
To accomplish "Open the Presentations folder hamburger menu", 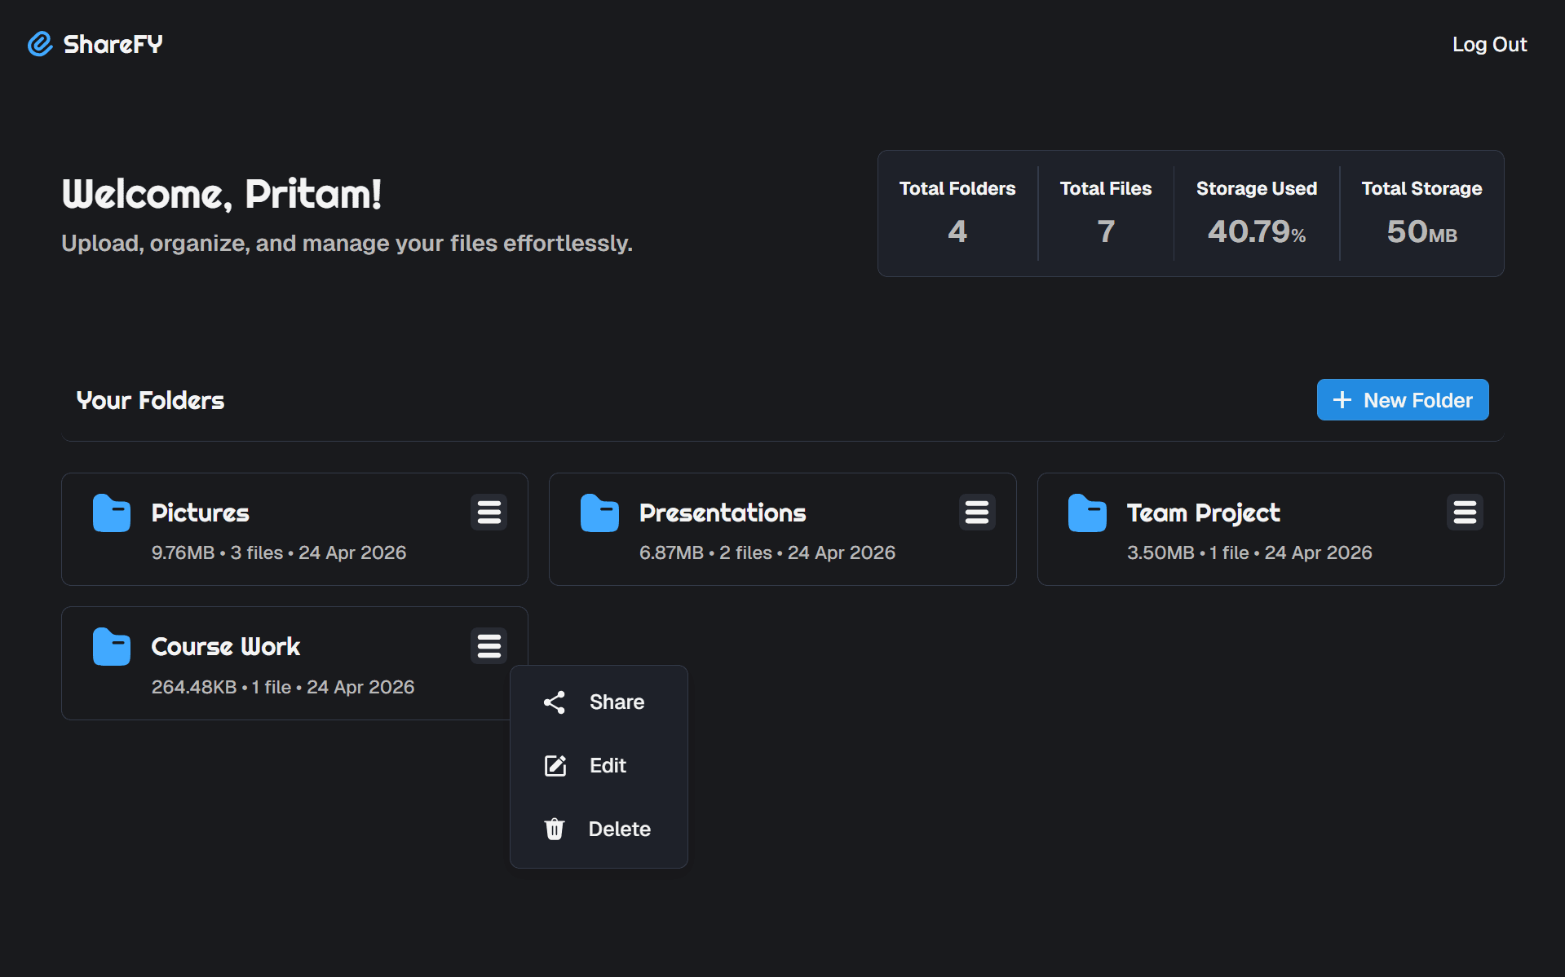I will click(977, 513).
